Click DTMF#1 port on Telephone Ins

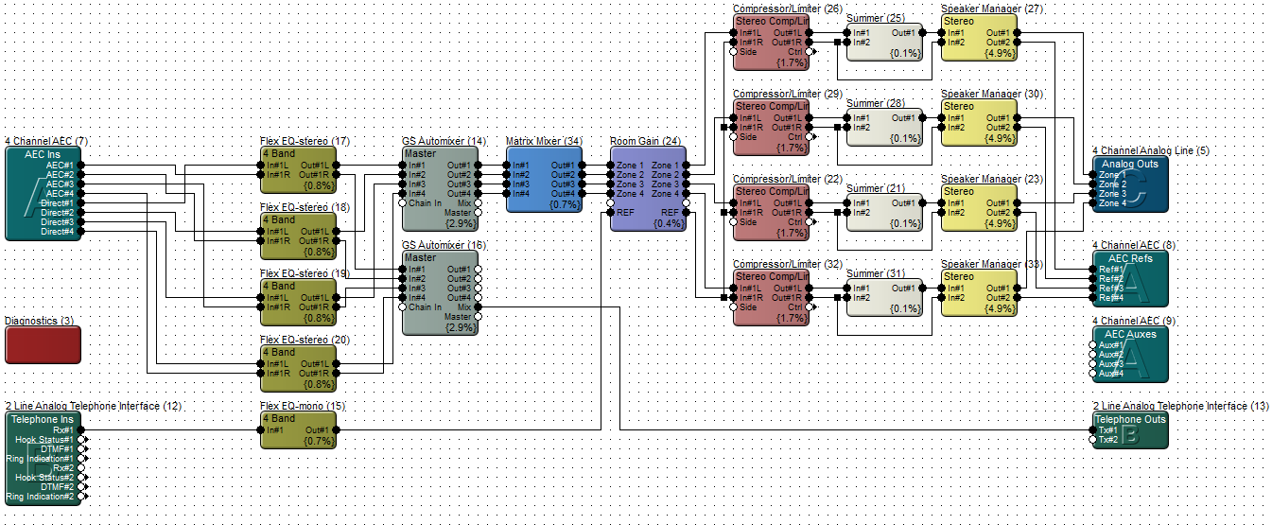(x=82, y=448)
